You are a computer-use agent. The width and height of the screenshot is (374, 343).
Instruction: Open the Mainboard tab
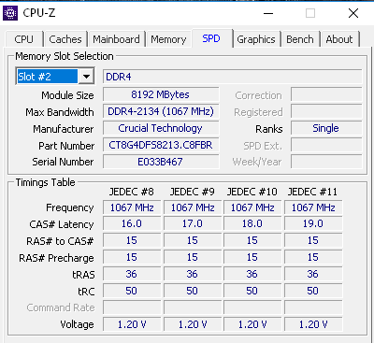116,39
